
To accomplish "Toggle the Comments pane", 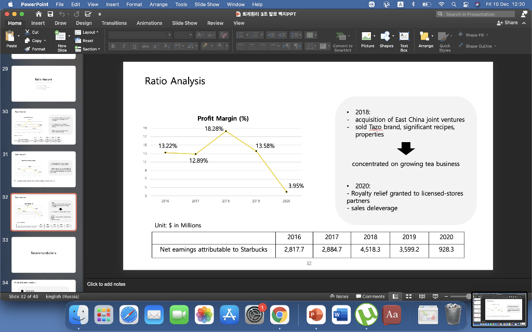I will click(370, 296).
